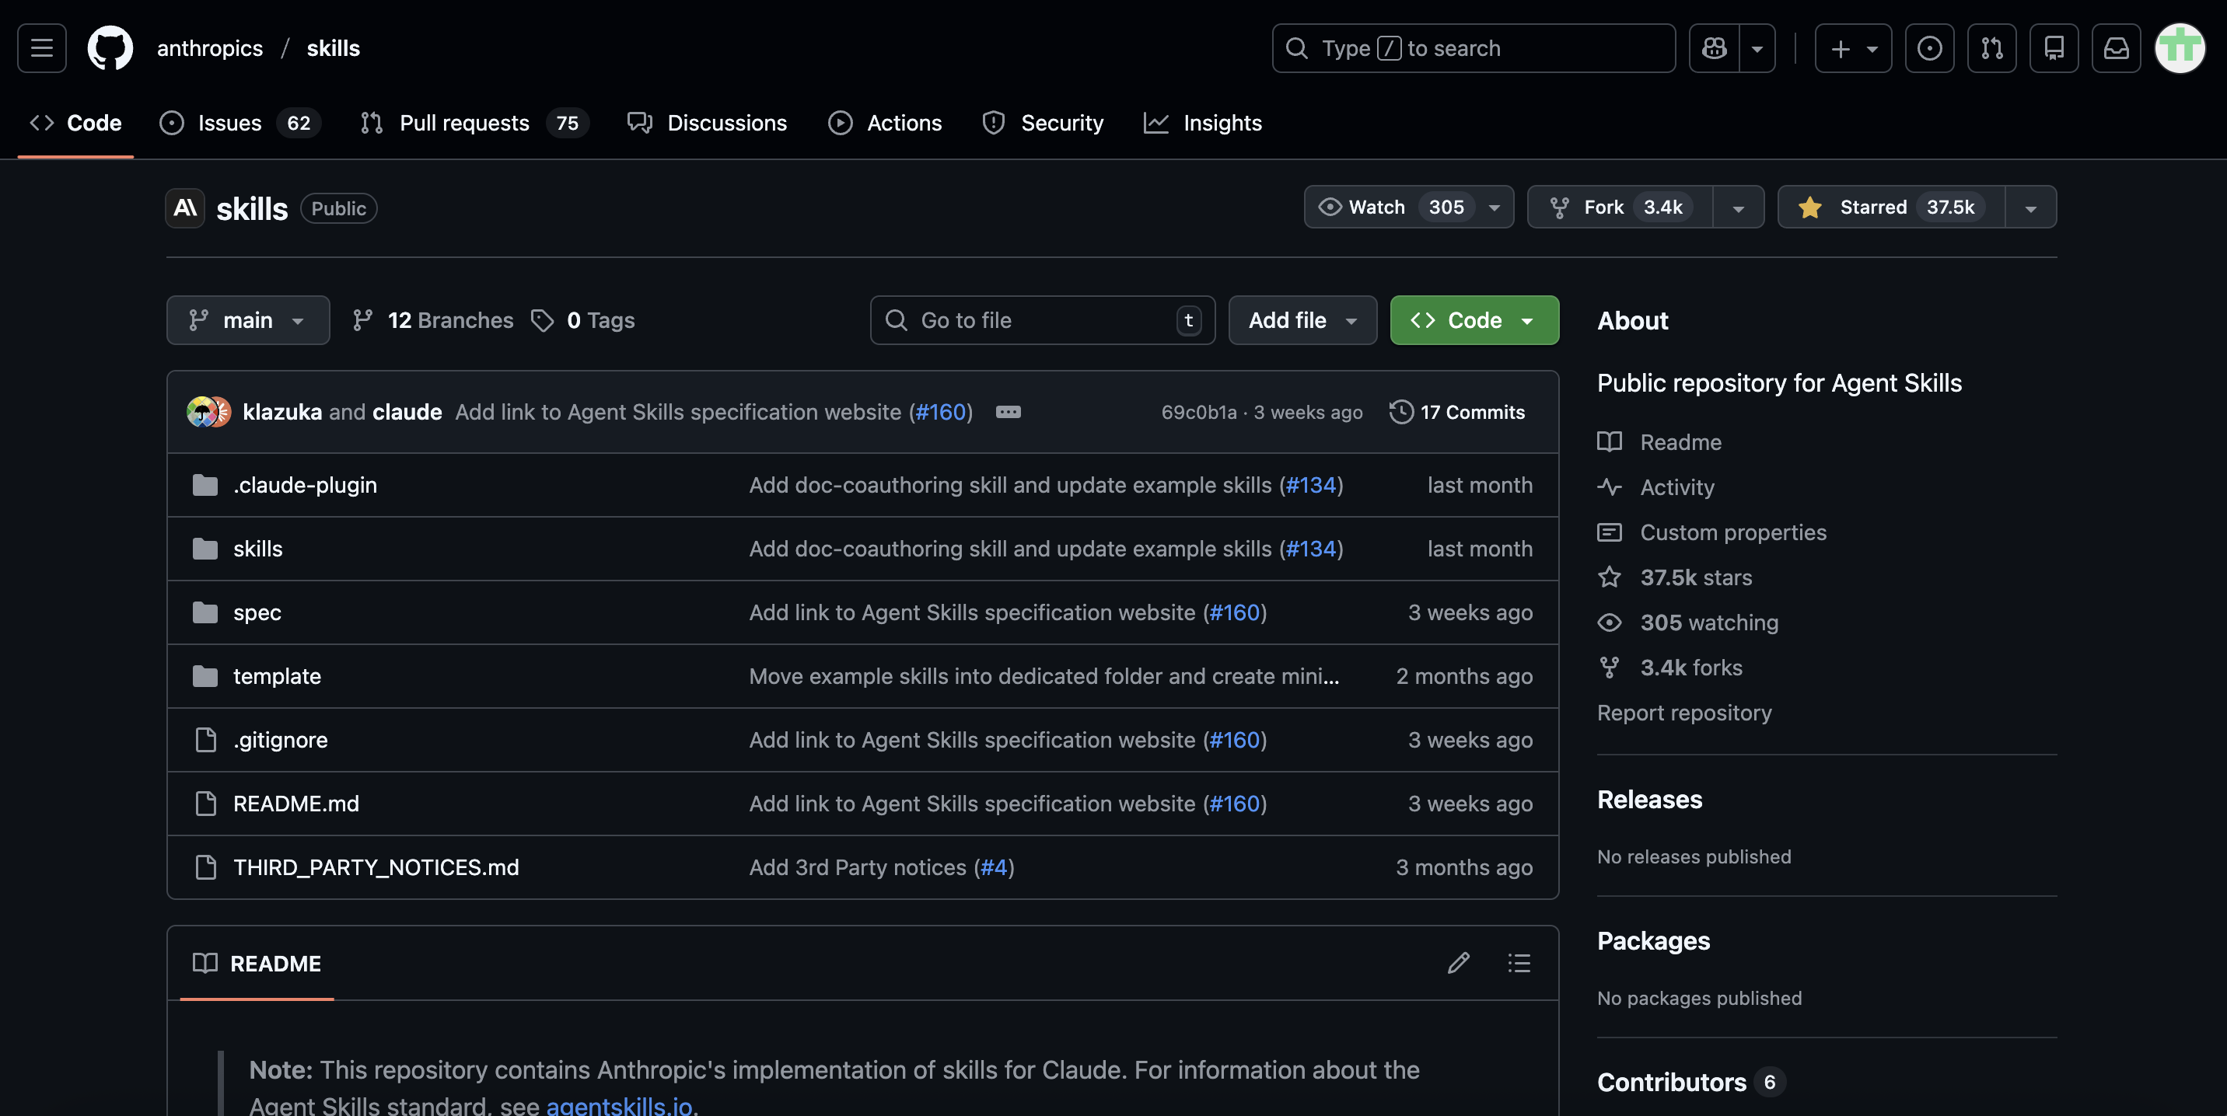2227x1116 pixels.
Task: Click the Report repository link
Action: pyautogui.click(x=1684, y=713)
